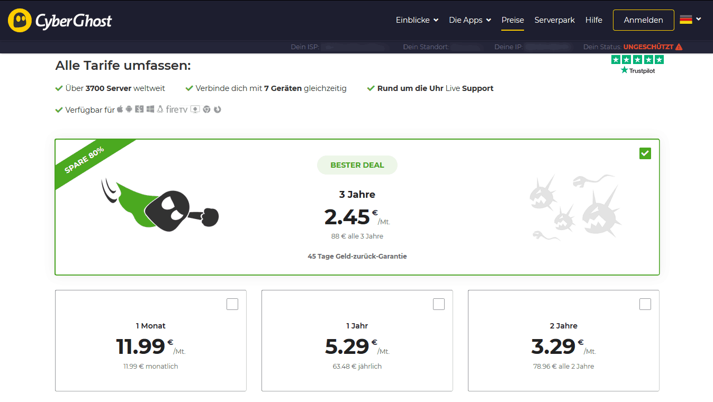This screenshot has width=713, height=402.
Task: Click the 'Dein Standort:' label
Action: pos(426,47)
